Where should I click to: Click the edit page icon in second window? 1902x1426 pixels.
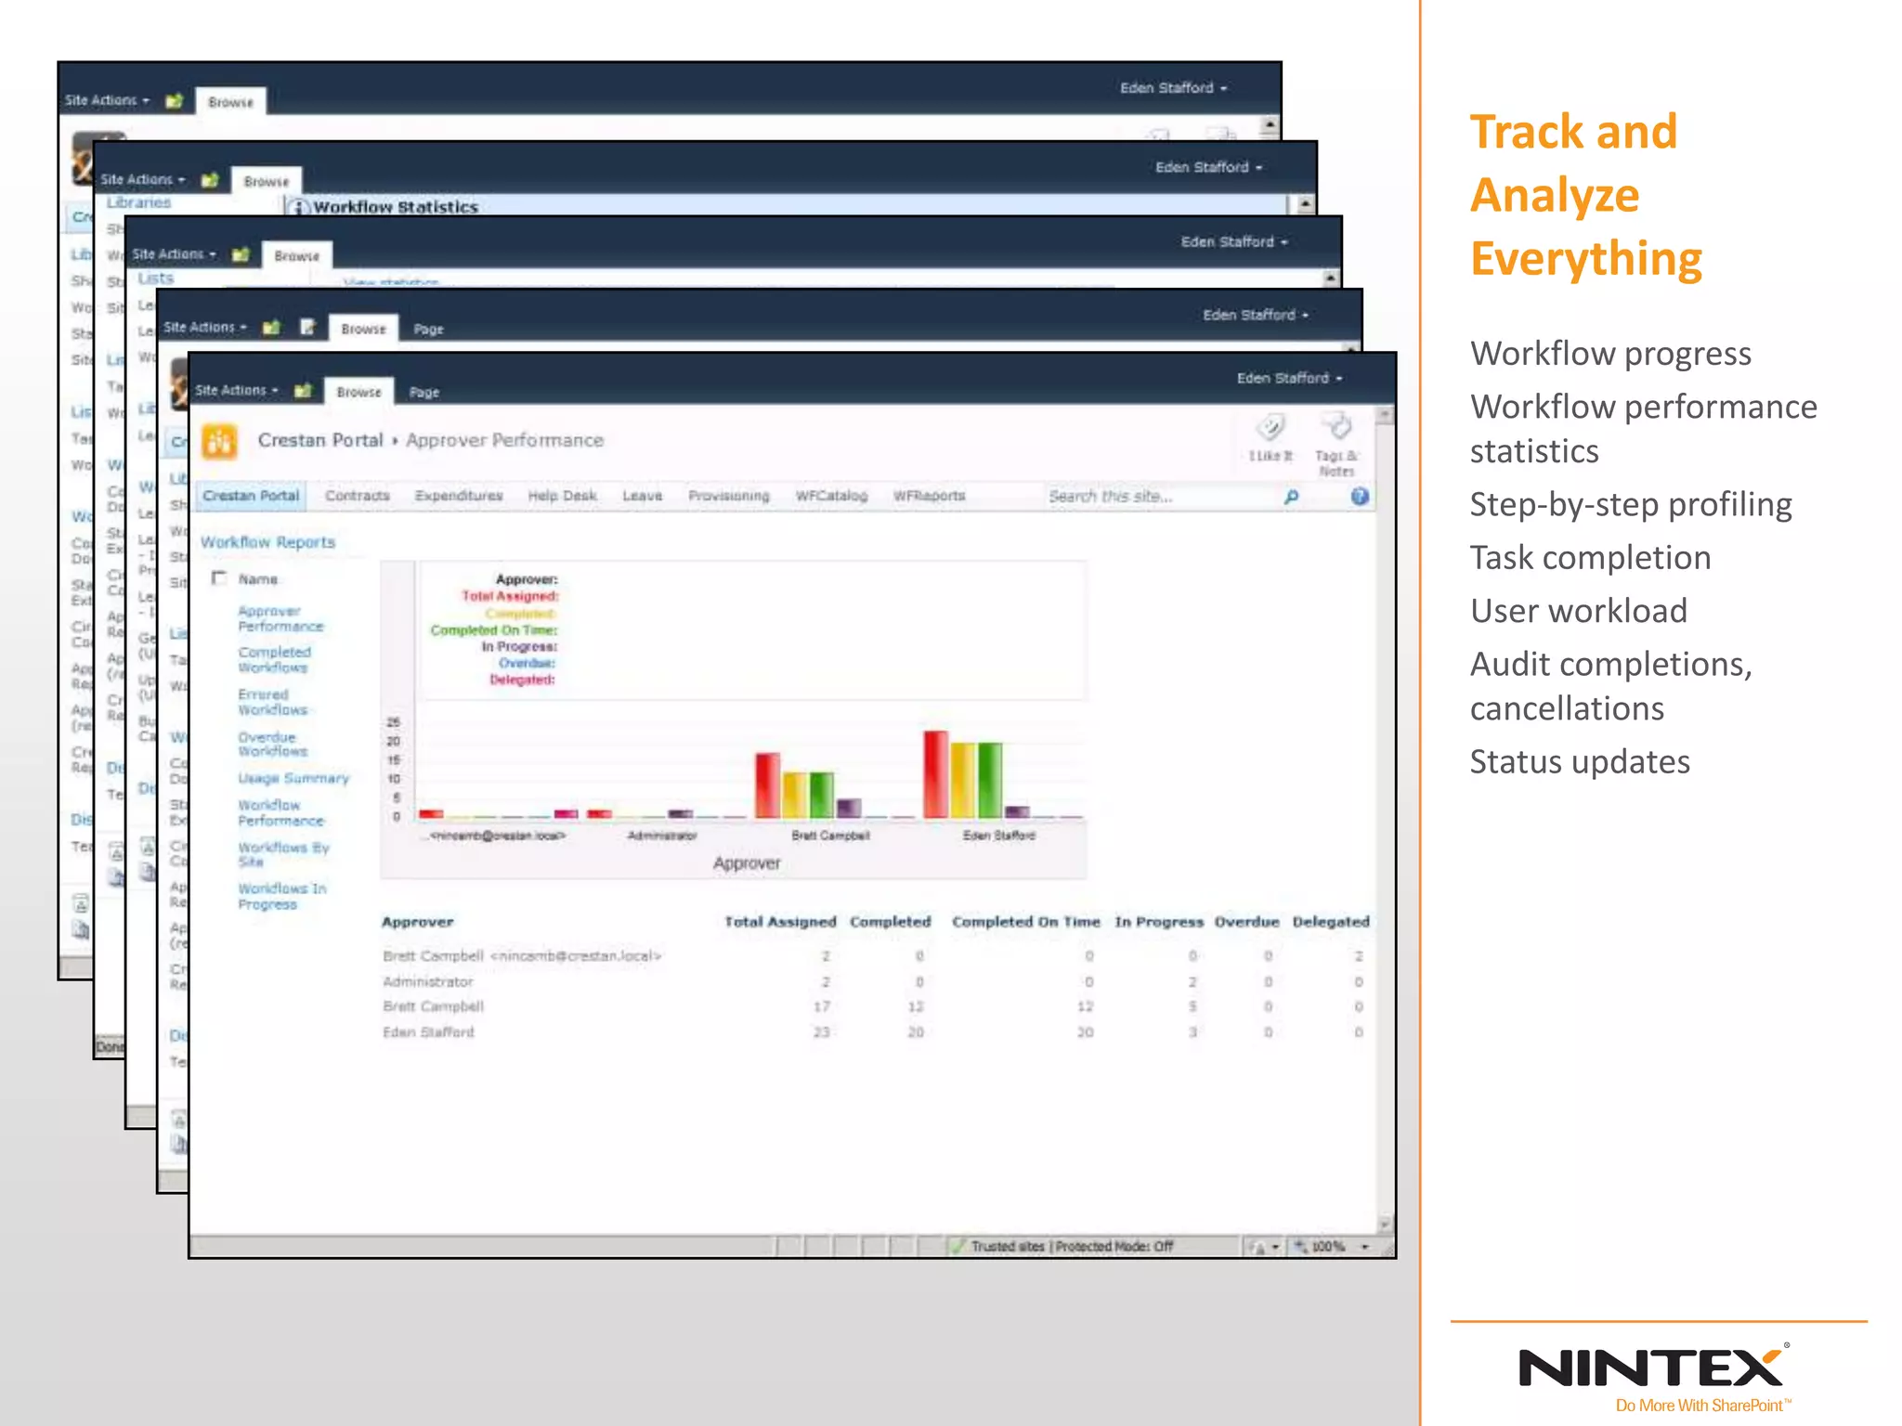[307, 327]
